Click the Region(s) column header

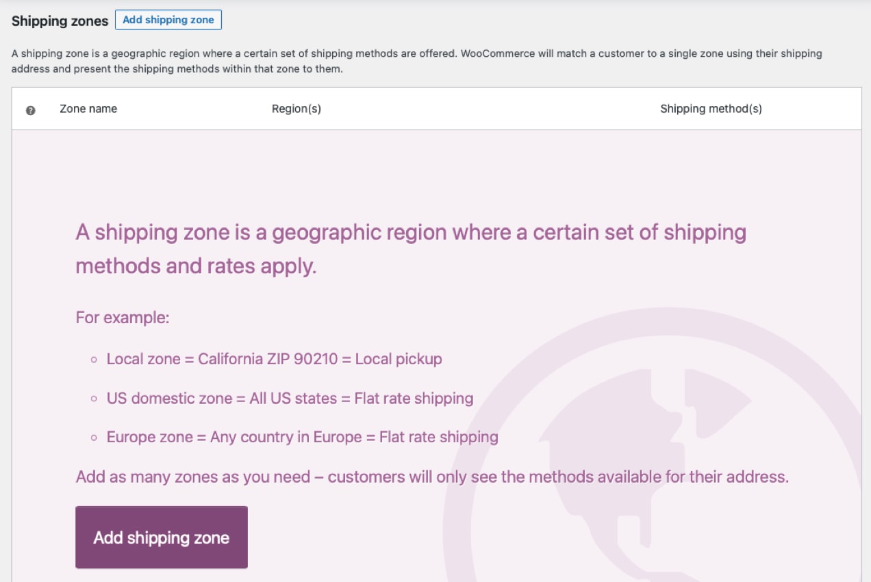pyautogui.click(x=296, y=108)
